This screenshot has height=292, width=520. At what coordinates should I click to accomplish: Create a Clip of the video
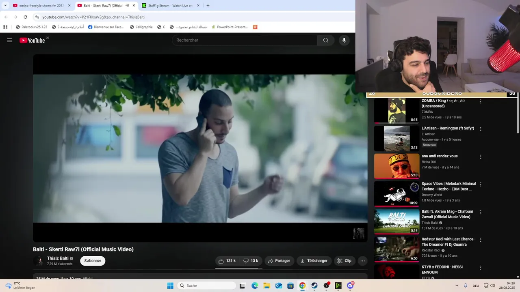pos(344,261)
